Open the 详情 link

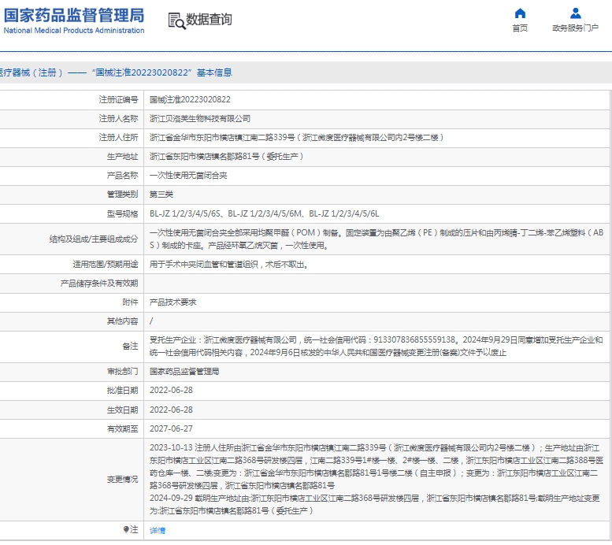158,530
